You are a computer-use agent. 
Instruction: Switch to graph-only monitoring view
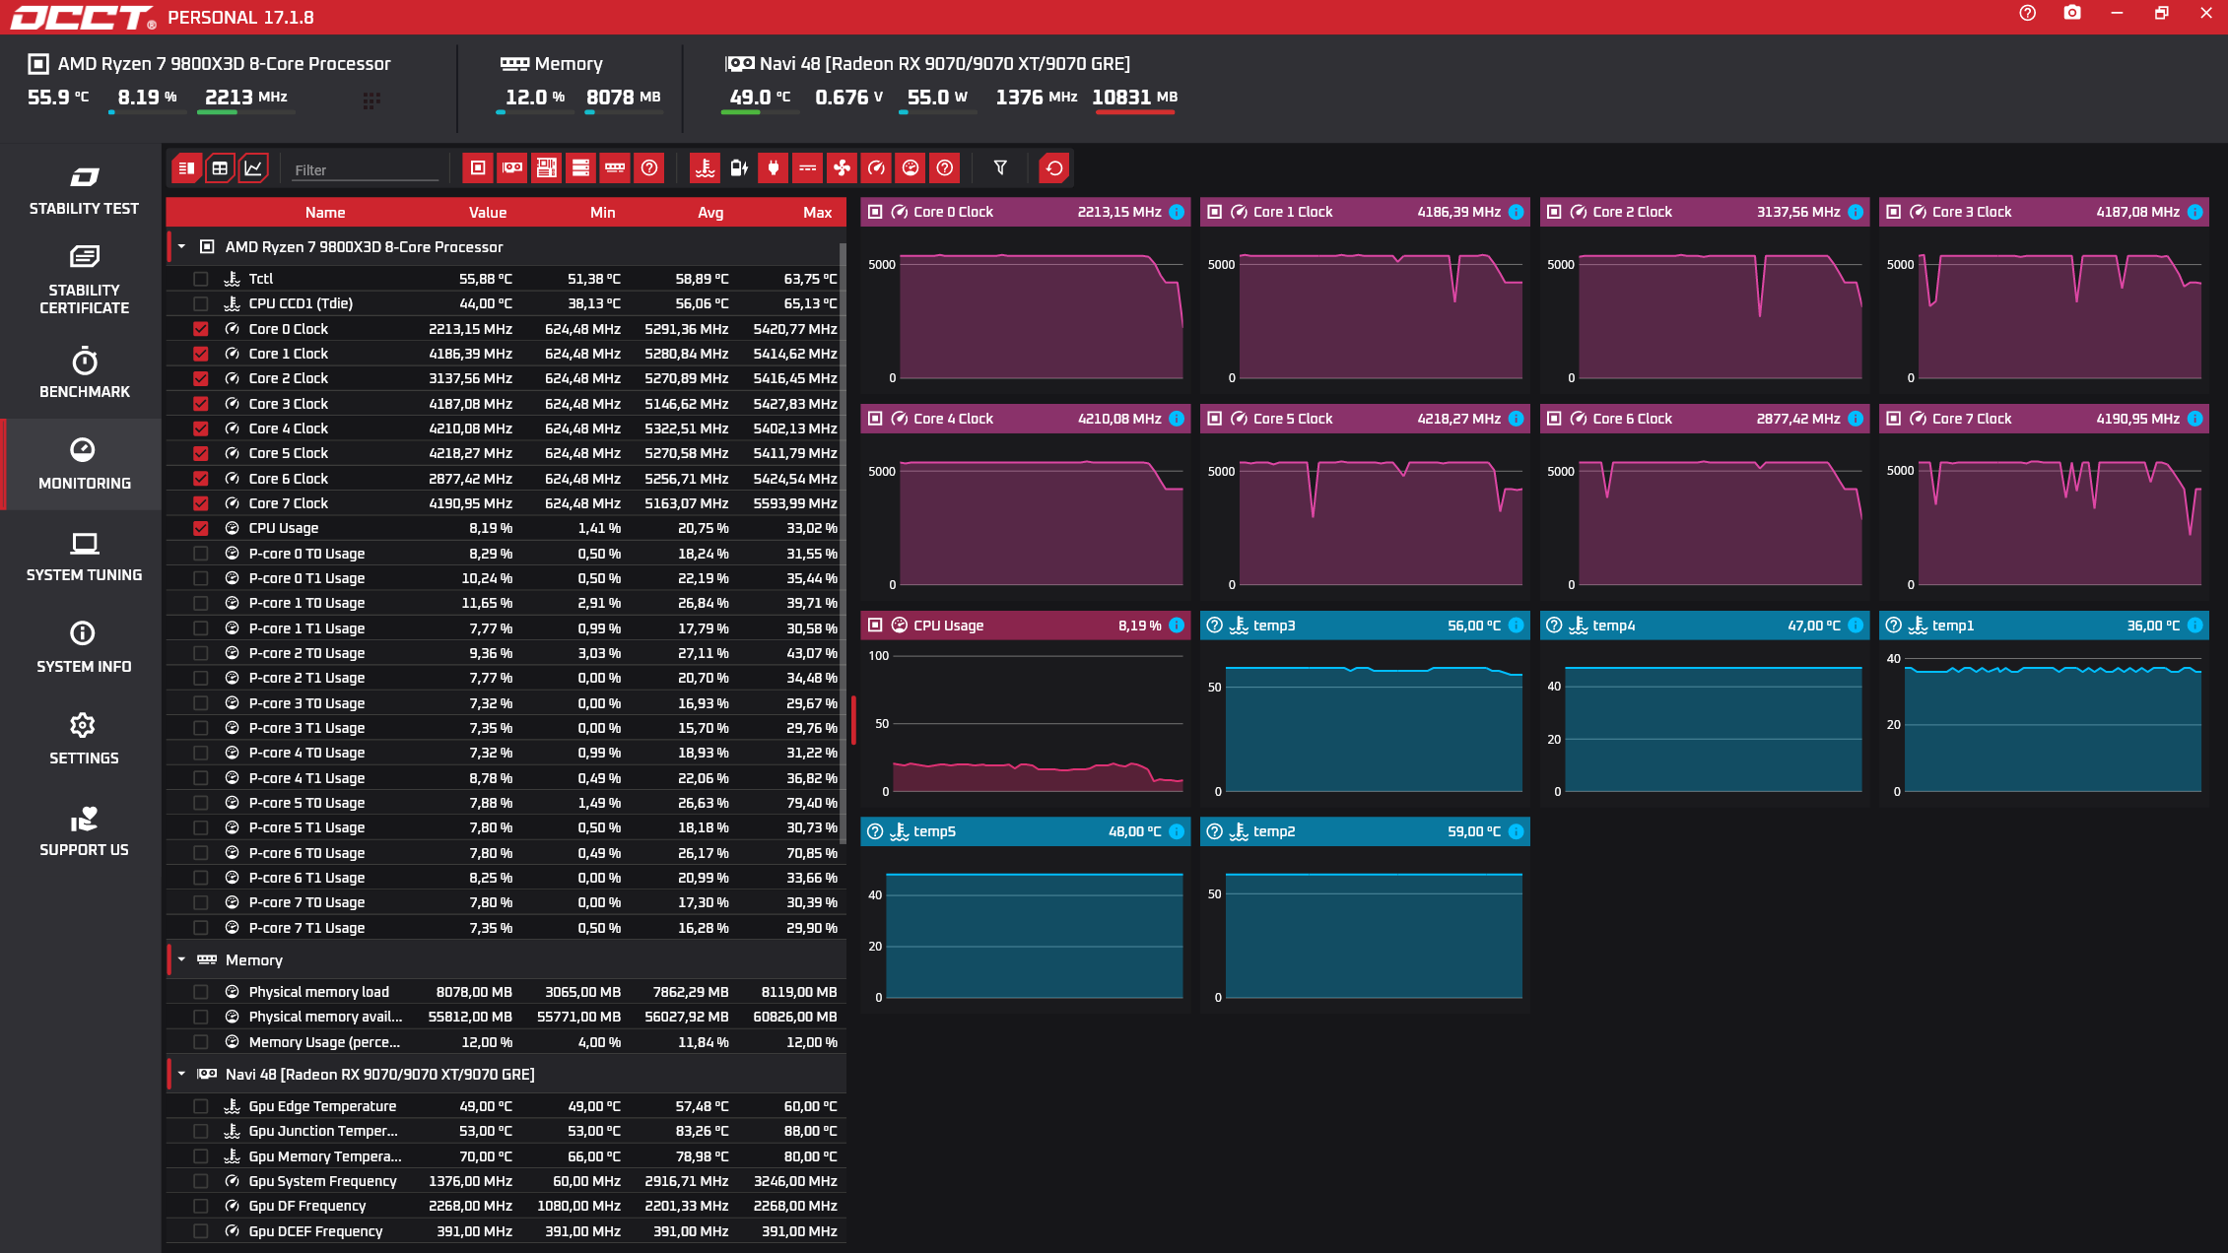[x=253, y=168]
